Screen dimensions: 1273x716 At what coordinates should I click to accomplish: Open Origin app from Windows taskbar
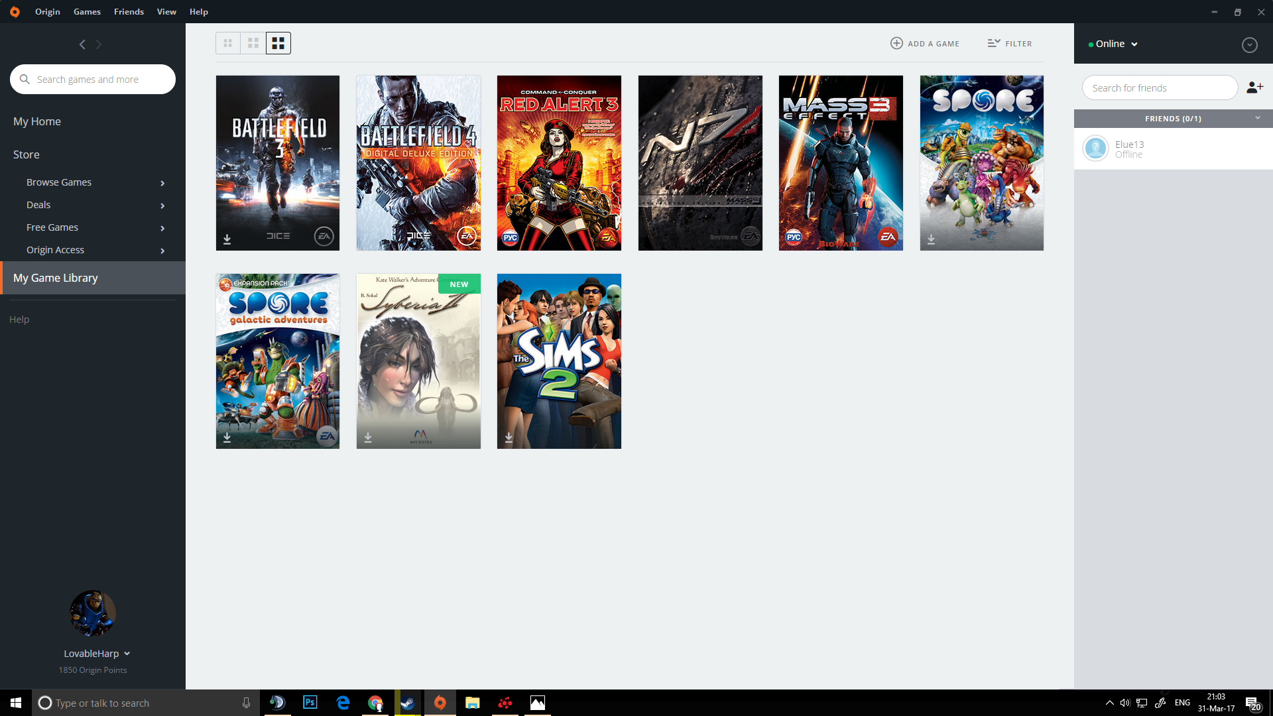click(440, 703)
